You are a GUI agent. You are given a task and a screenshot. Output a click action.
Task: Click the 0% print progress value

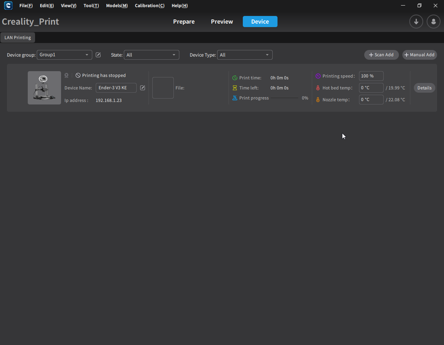point(305,98)
